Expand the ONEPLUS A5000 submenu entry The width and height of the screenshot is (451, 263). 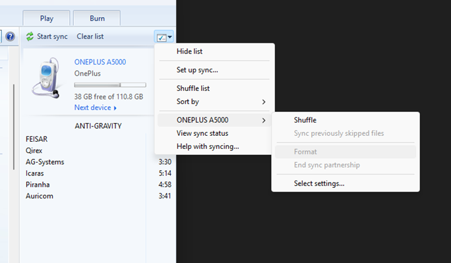pos(214,120)
